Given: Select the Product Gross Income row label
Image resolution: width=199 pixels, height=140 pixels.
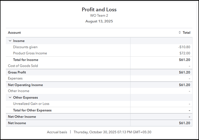Looking at the screenshot, I should click(30, 53).
